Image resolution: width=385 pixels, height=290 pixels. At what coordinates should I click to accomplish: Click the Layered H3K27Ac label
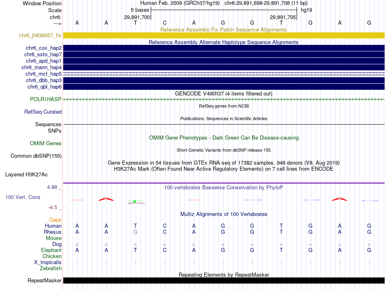26,175
